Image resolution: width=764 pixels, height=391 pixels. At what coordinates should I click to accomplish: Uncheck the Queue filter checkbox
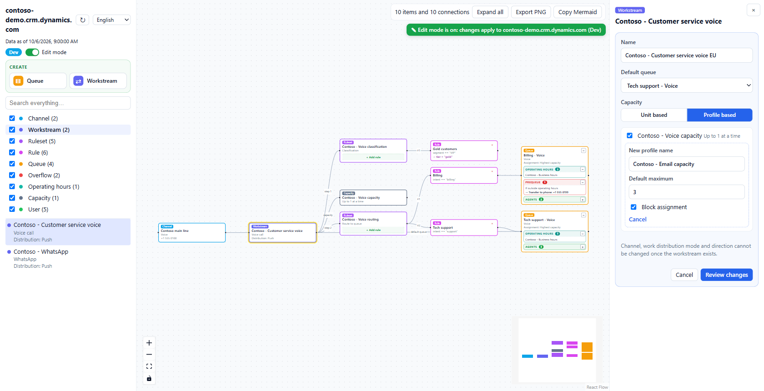pyautogui.click(x=12, y=164)
